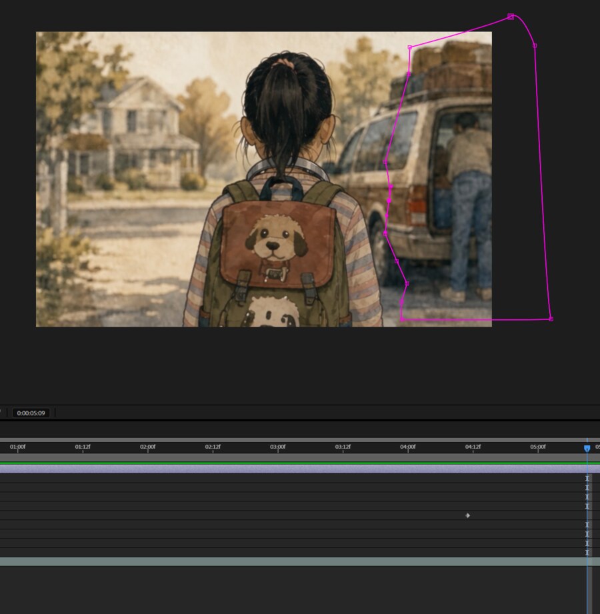Select the keyframe diamond near 04:12f

click(x=467, y=515)
